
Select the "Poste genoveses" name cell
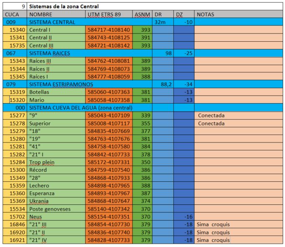coord(56,209)
